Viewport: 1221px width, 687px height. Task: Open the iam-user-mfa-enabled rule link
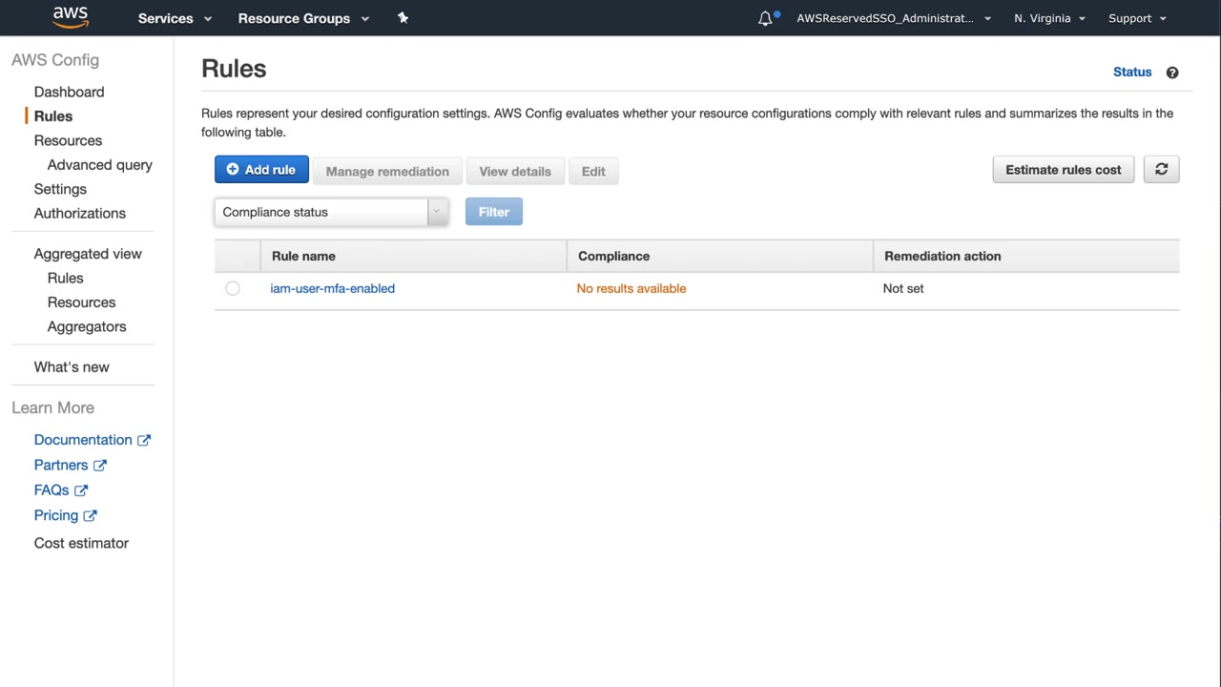(332, 288)
